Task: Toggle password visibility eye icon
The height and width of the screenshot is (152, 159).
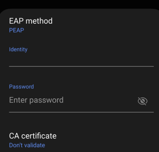Action: (142, 101)
